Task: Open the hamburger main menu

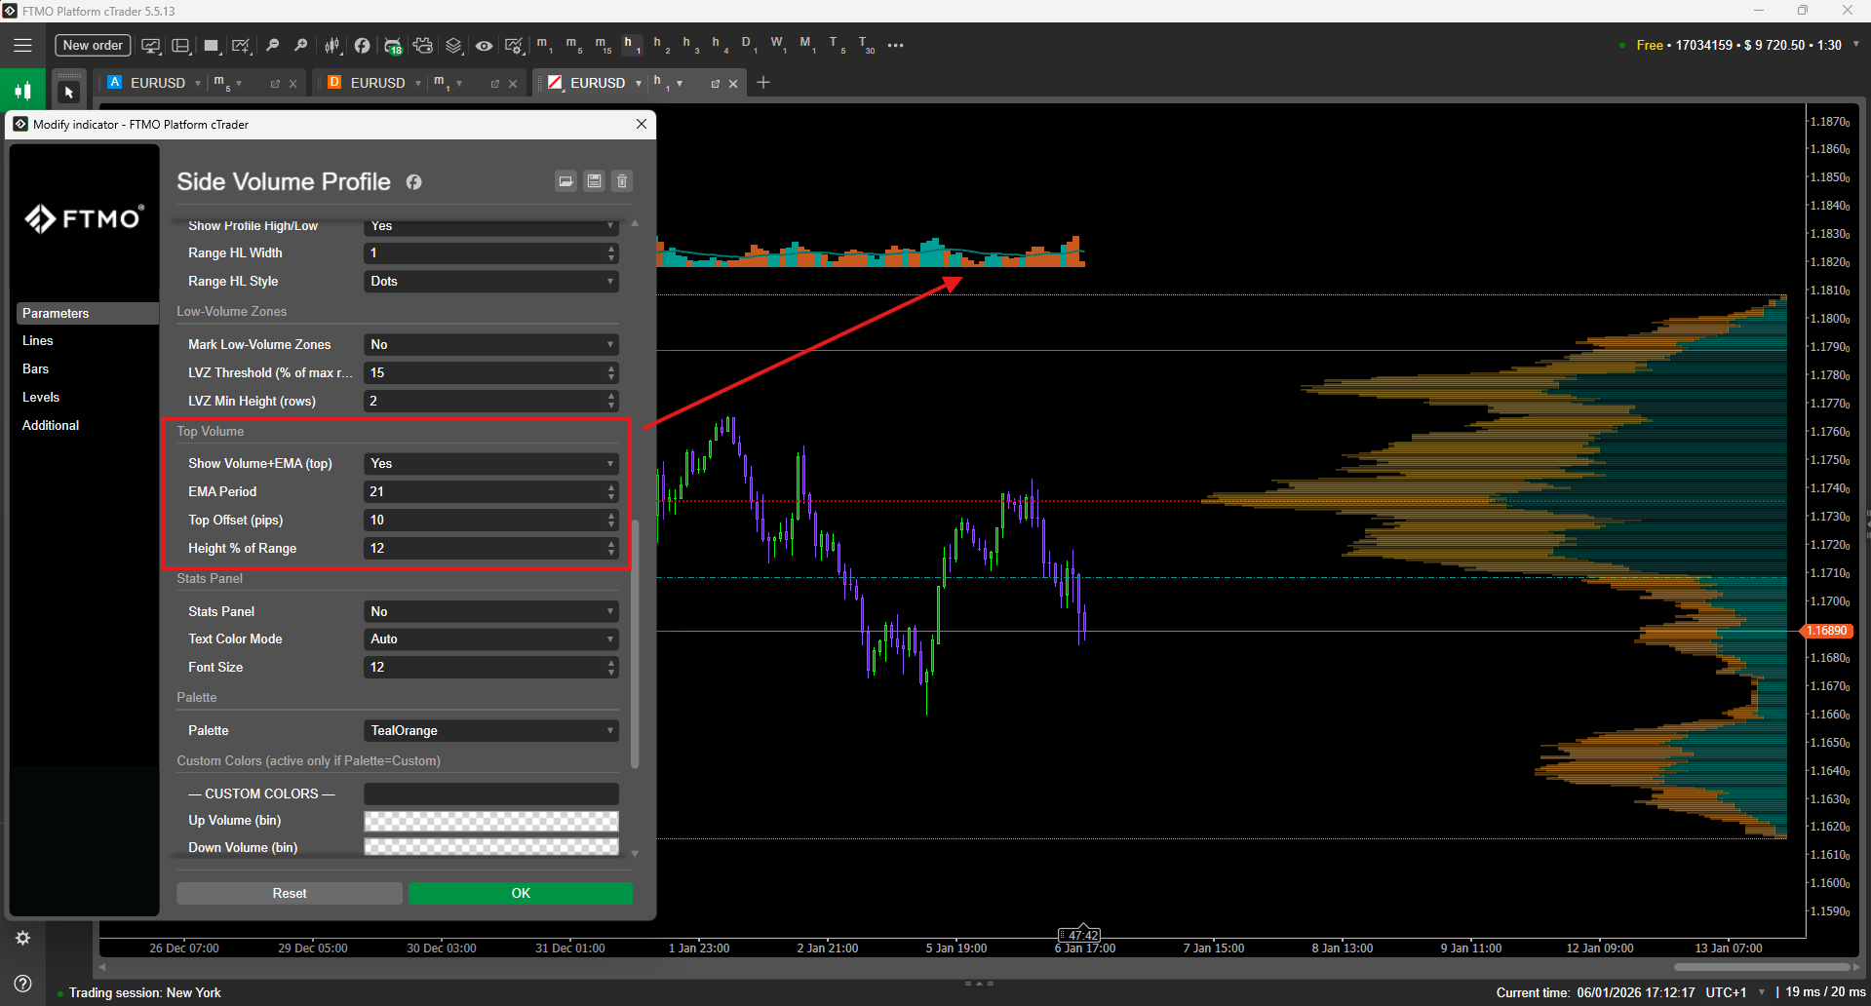Action: tap(22, 45)
